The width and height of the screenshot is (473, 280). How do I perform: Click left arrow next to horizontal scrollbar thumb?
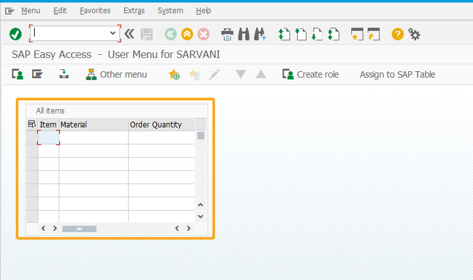43,228
